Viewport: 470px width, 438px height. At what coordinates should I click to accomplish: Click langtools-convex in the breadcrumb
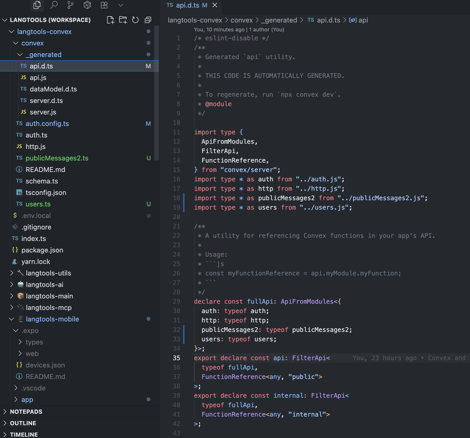tap(195, 20)
